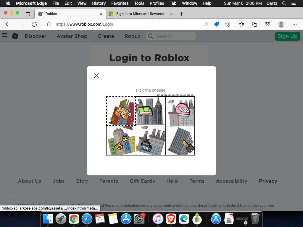Click the Sign Up button
The width and height of the screenshot is (303, 227).
pyautogui.click(x=287, y=36)
